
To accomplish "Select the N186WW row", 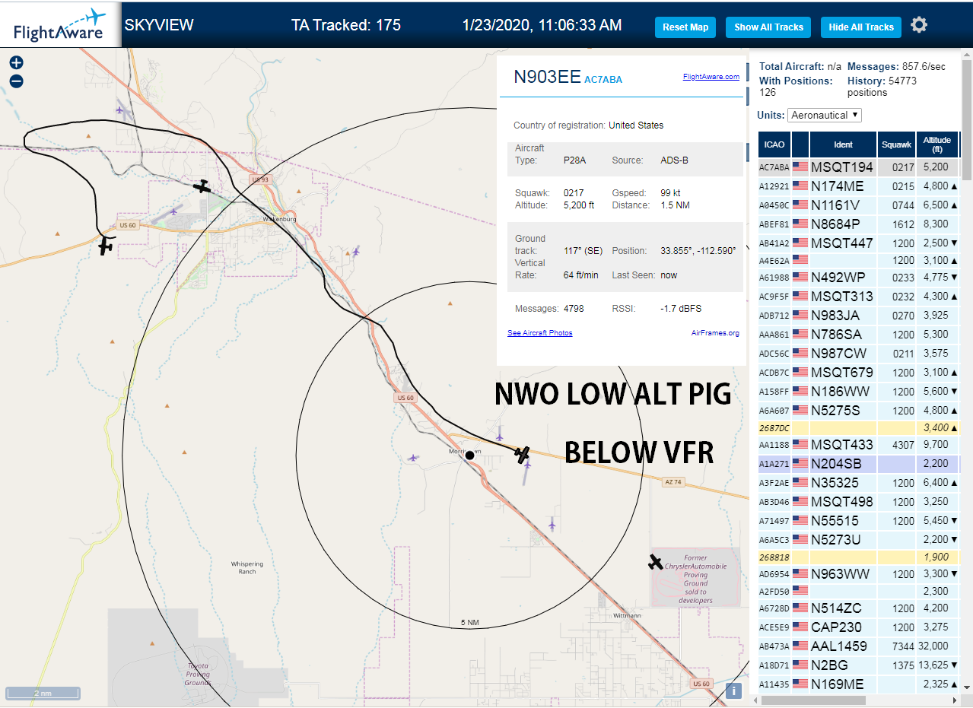I will 858,392.
